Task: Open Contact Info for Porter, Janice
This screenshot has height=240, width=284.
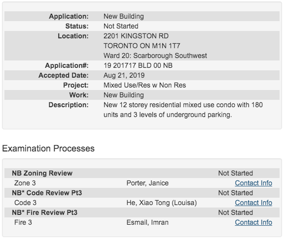Action: point(253,183)
